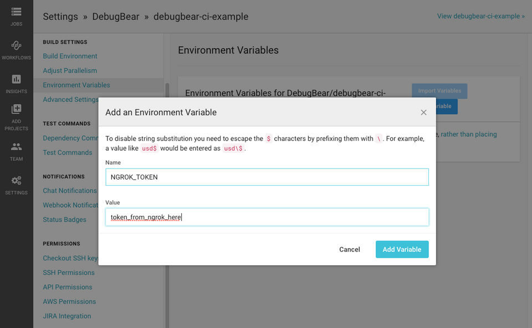This screenshot has width=532, height=328.
Task: Select Build Environment settings item
Action: (x=70, y=56)
